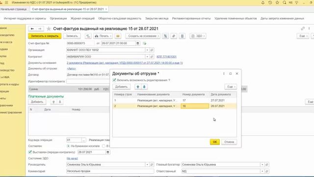Go back with left arrow button
Image resolution: width=314 pixels, height=177 pixels.
(x=32, y=29)
